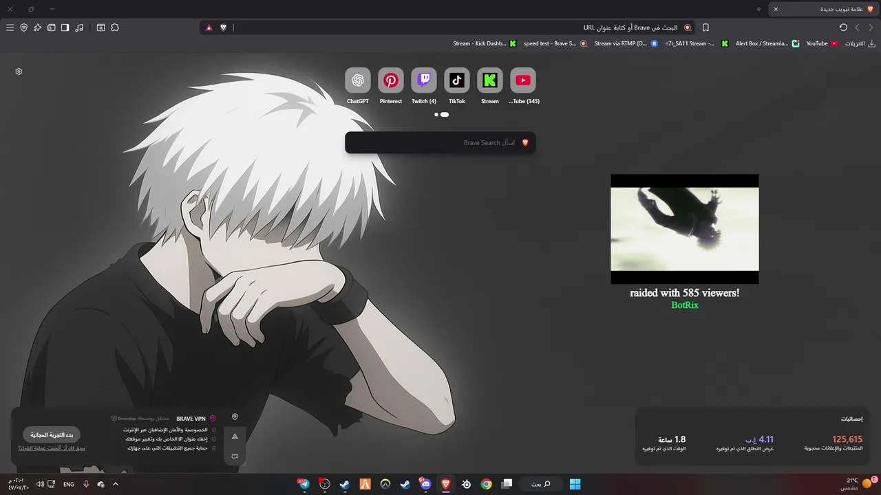Open Discord from the taskbar
Screen dimensions: 881x495
(425, 484)
